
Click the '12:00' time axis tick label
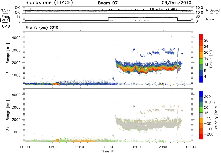108,147
